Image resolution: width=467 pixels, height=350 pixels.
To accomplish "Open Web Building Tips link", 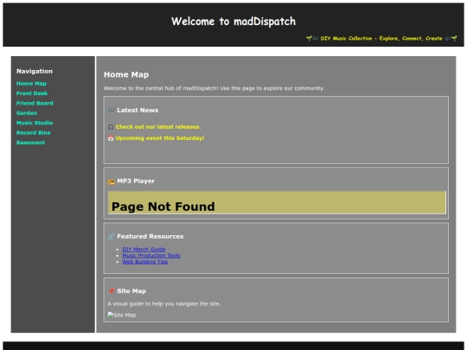I will pos(145,262).
